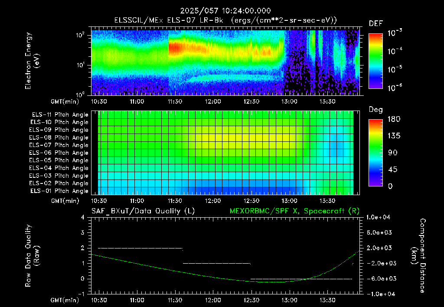Click the 10^-3 value on DEF scale

pyautogui.click(x=395, y=33)
